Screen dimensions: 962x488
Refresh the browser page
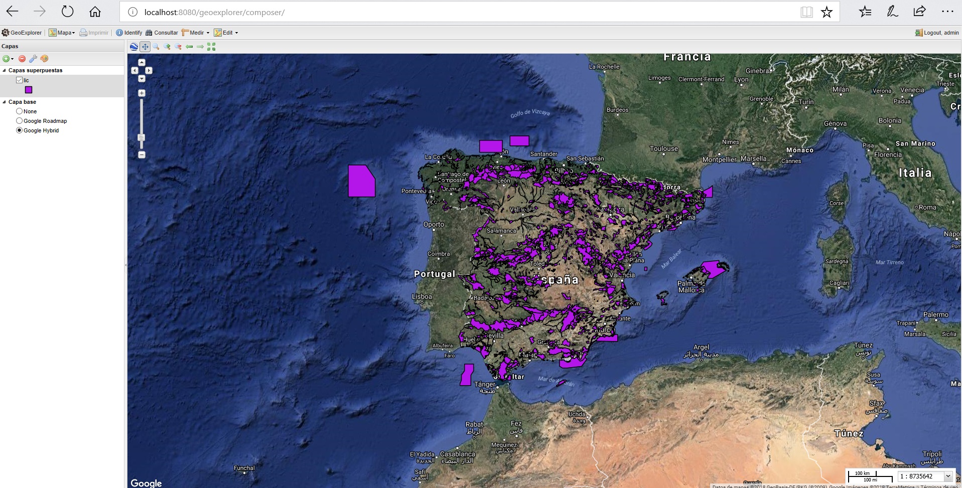coord(67,12)
